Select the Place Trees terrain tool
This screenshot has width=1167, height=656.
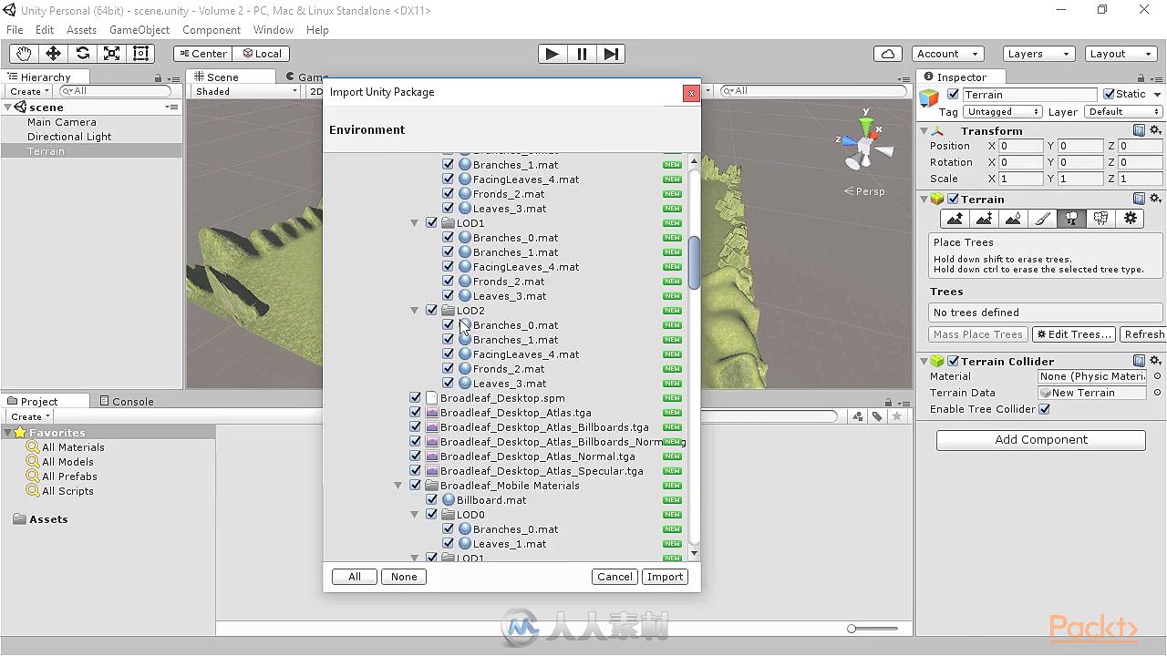tap(1071, 219)
